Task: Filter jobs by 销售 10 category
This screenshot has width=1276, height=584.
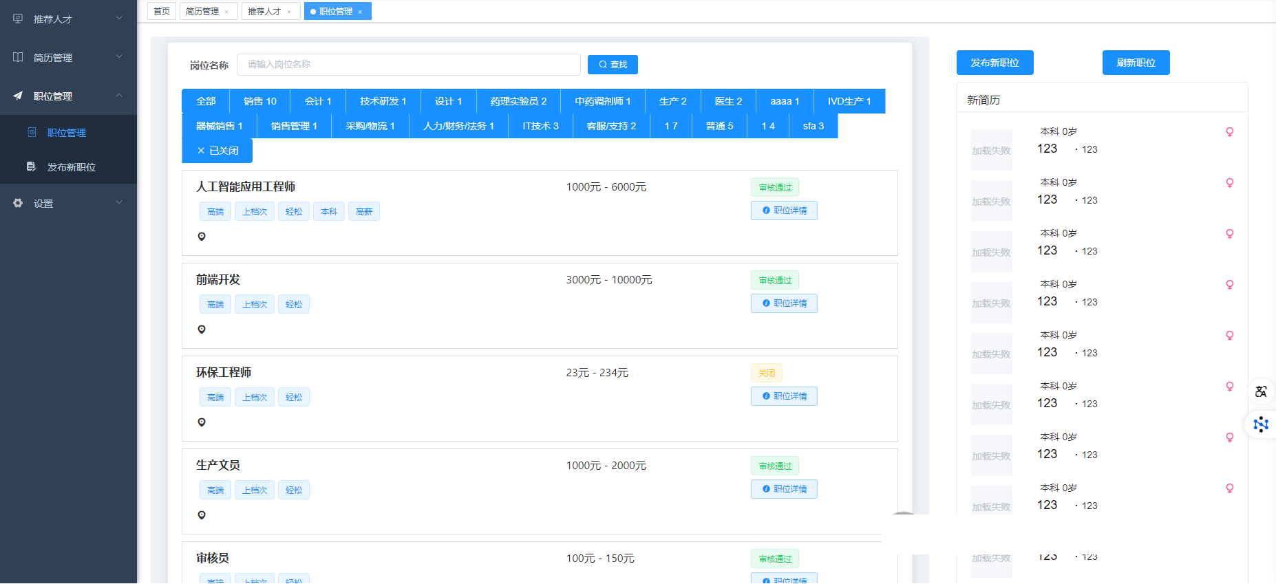Action: [259, 101]
